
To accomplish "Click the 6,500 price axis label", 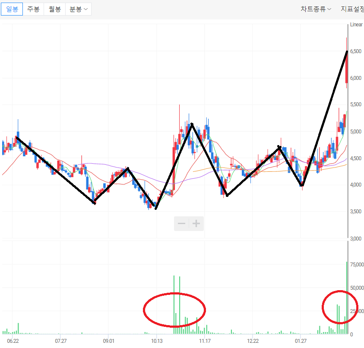I will [356, 51].
